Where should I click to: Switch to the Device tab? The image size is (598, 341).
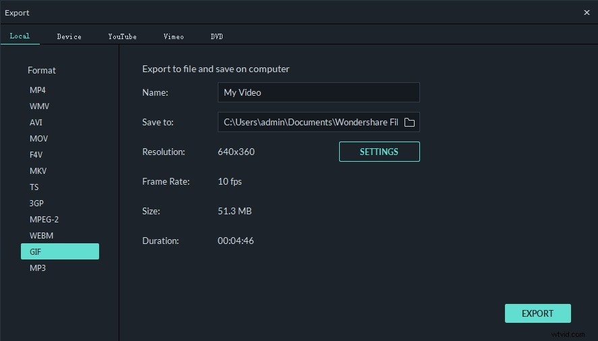69,36
